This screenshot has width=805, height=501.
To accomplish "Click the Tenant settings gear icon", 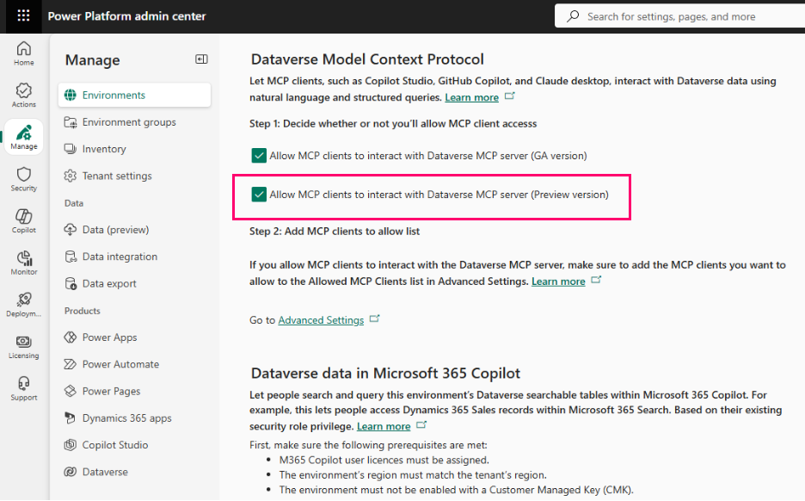I will (x=71, y=176).
